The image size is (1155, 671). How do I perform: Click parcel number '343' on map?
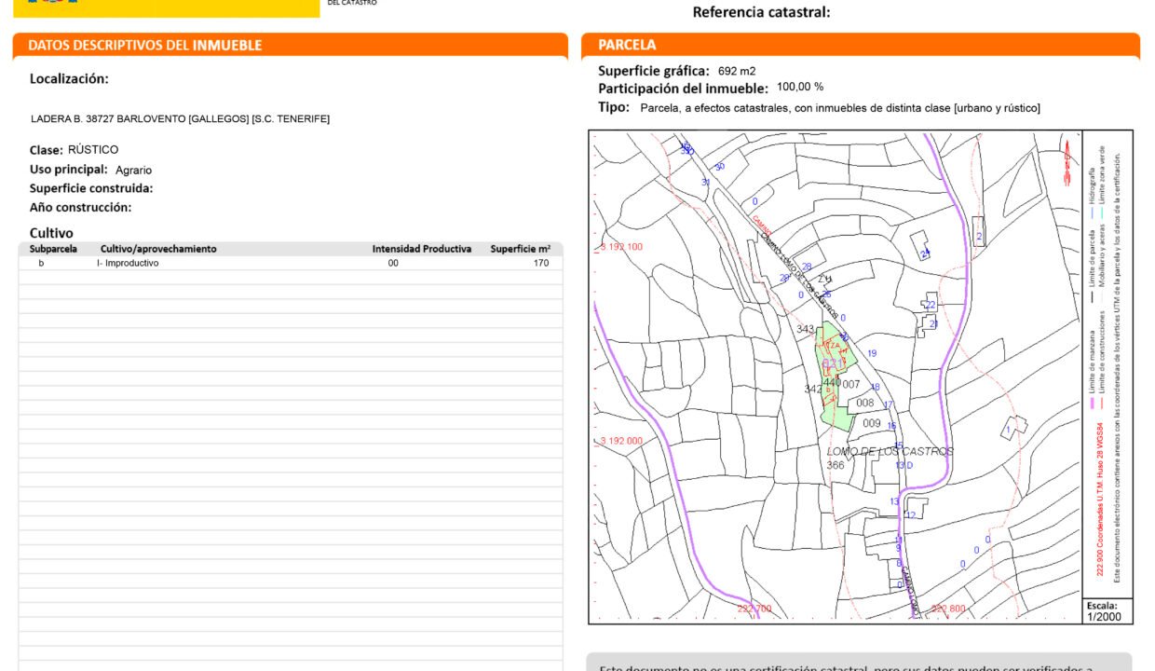805,329
